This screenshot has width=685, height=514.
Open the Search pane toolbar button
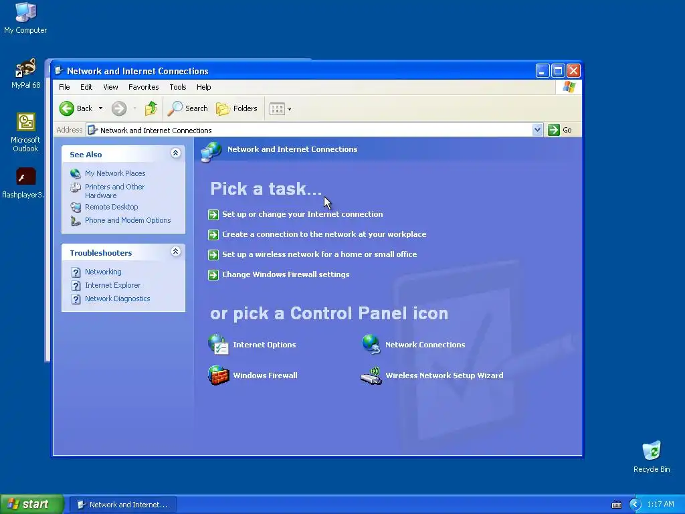pyautogui.click(x=188, y=108)
